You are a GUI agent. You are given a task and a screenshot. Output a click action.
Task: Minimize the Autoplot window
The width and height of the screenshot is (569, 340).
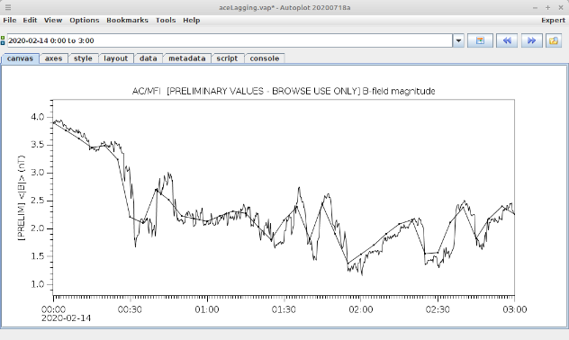click(536, 7)
